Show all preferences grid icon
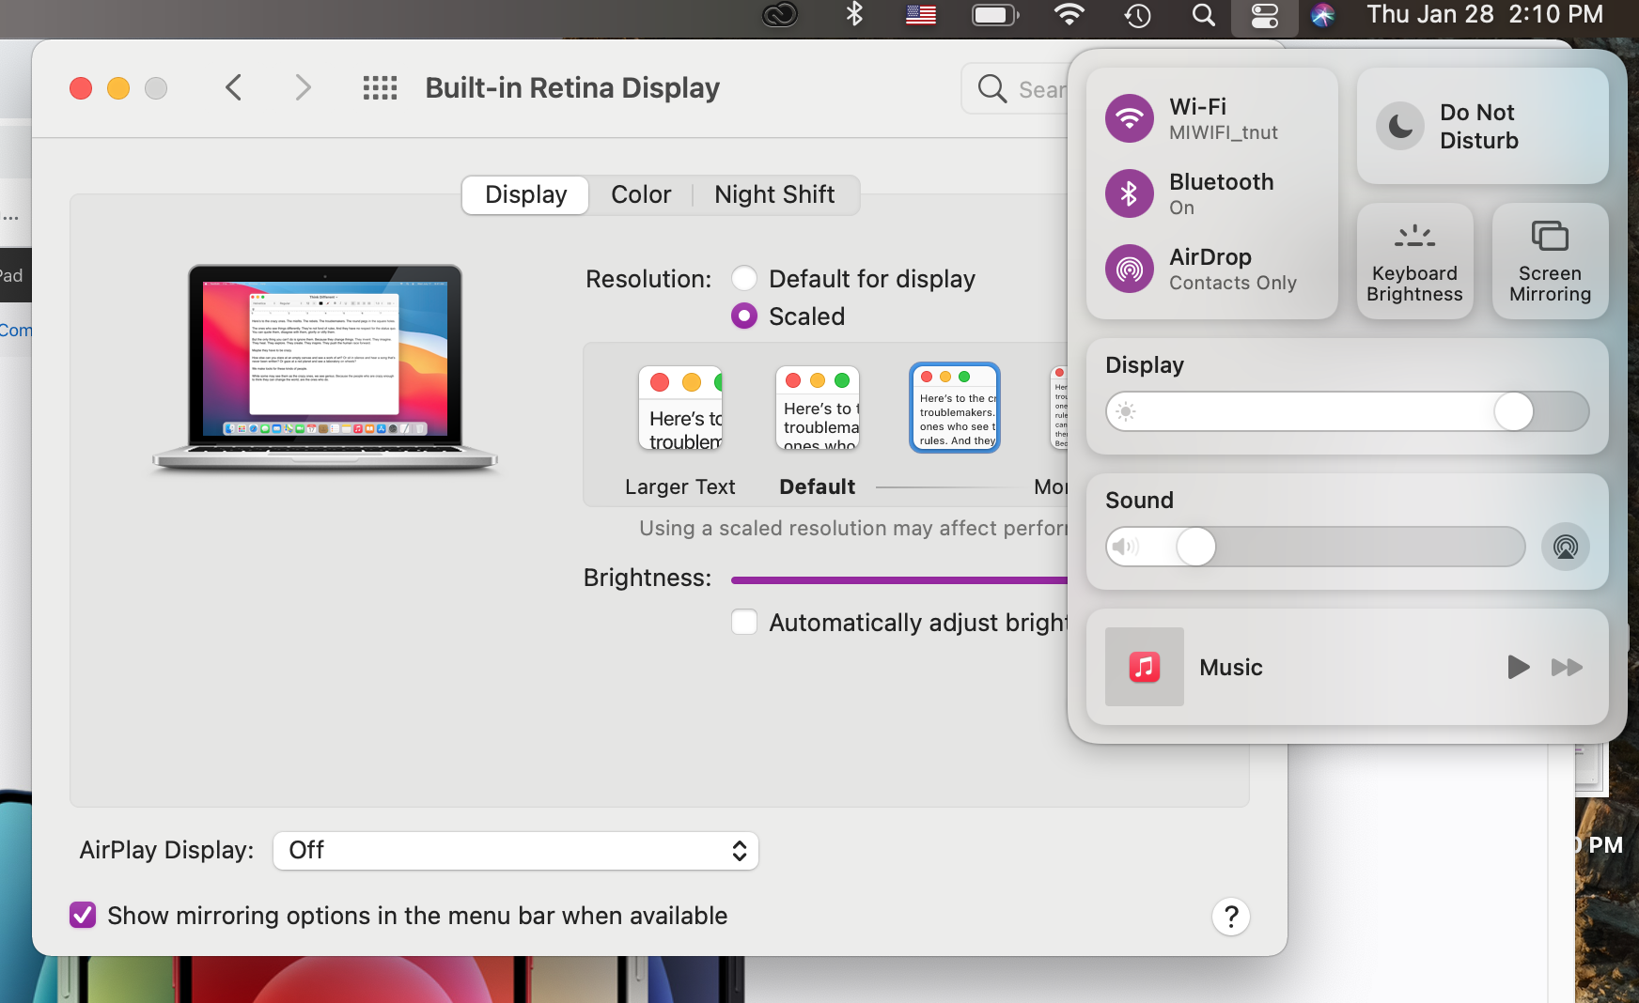Screen dimensions: 1639x1003 380,88
